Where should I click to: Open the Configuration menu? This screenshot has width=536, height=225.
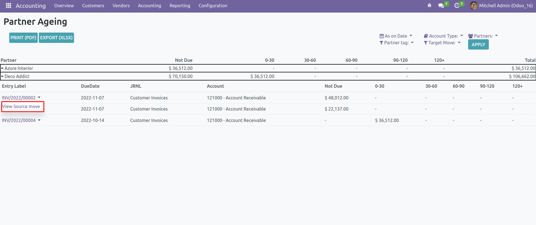point(213,6)
